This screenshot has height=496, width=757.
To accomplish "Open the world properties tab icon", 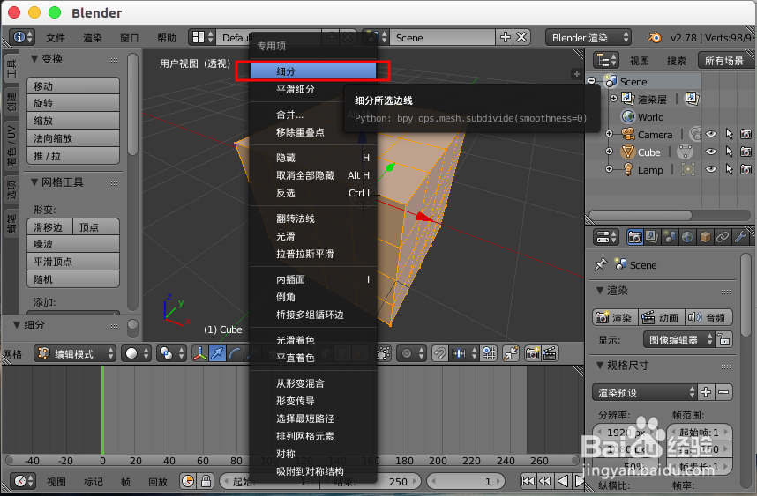I will coord(687,237).
